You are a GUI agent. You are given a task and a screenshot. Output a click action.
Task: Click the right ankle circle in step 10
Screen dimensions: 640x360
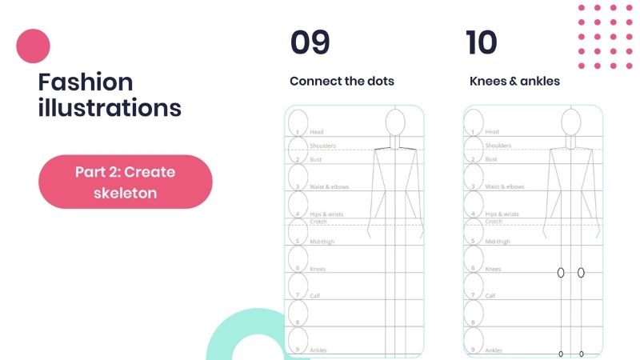(x=581, y=353)
